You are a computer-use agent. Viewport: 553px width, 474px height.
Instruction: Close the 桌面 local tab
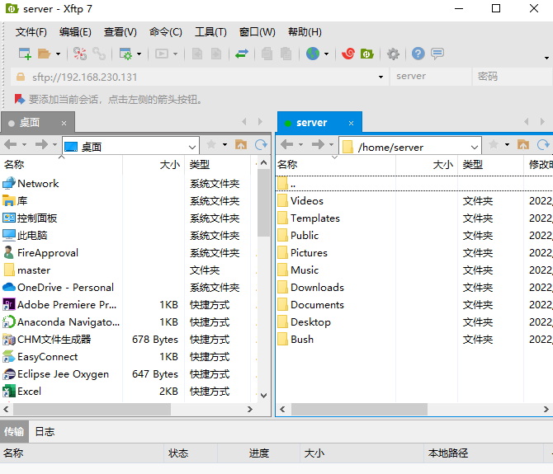tap(64, 124)
